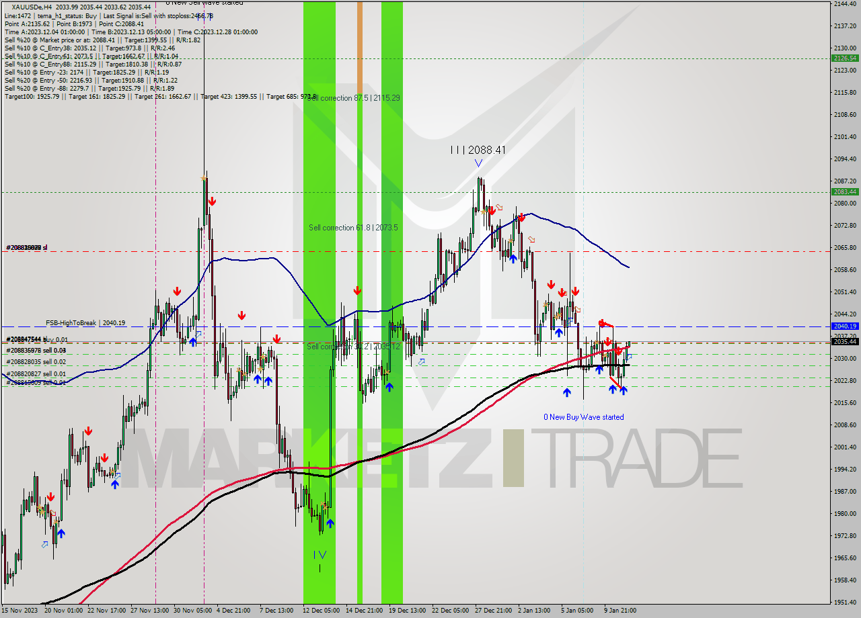Select order #208820827 sell 0.01
Image resolution: width=861 pixels, height=618 pixels.
pos(36,374)
